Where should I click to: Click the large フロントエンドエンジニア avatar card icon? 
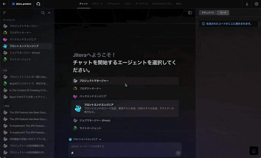(x=78, y=108)
